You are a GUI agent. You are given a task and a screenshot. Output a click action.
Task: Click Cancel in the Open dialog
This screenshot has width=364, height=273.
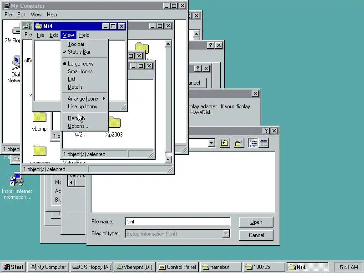[x=256, y=235]
